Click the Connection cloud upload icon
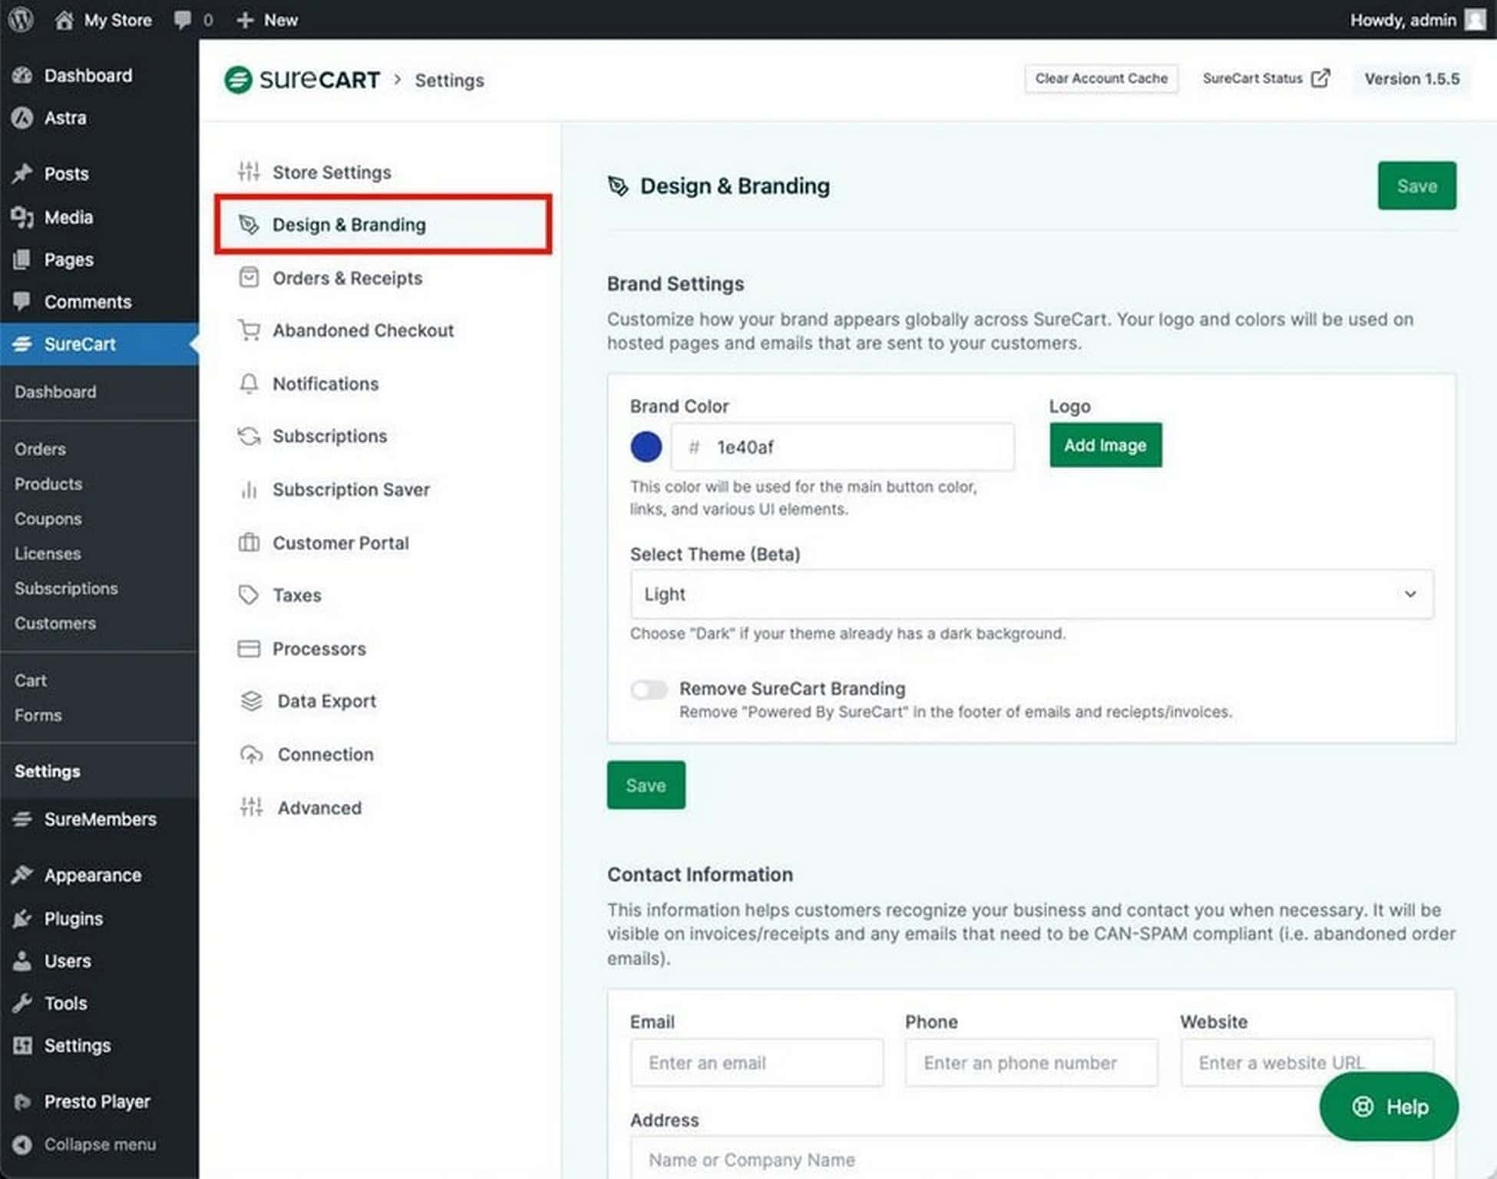 [x=251, y=755]
